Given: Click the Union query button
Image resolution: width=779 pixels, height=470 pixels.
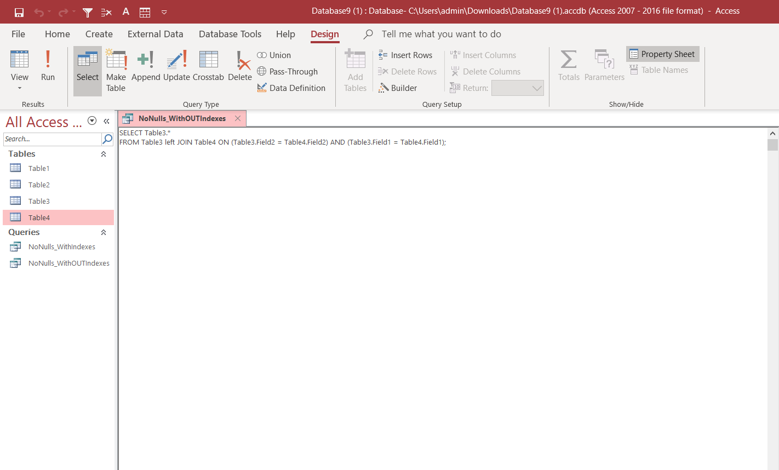Looking at the screenshot, I should pyautogui.click(x=274, y=55).
